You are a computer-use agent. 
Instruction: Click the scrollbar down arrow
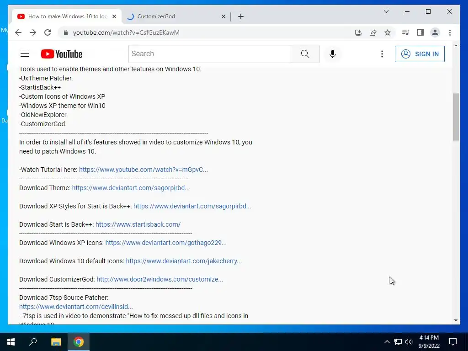pyautogui.click(x=456, y=320)
